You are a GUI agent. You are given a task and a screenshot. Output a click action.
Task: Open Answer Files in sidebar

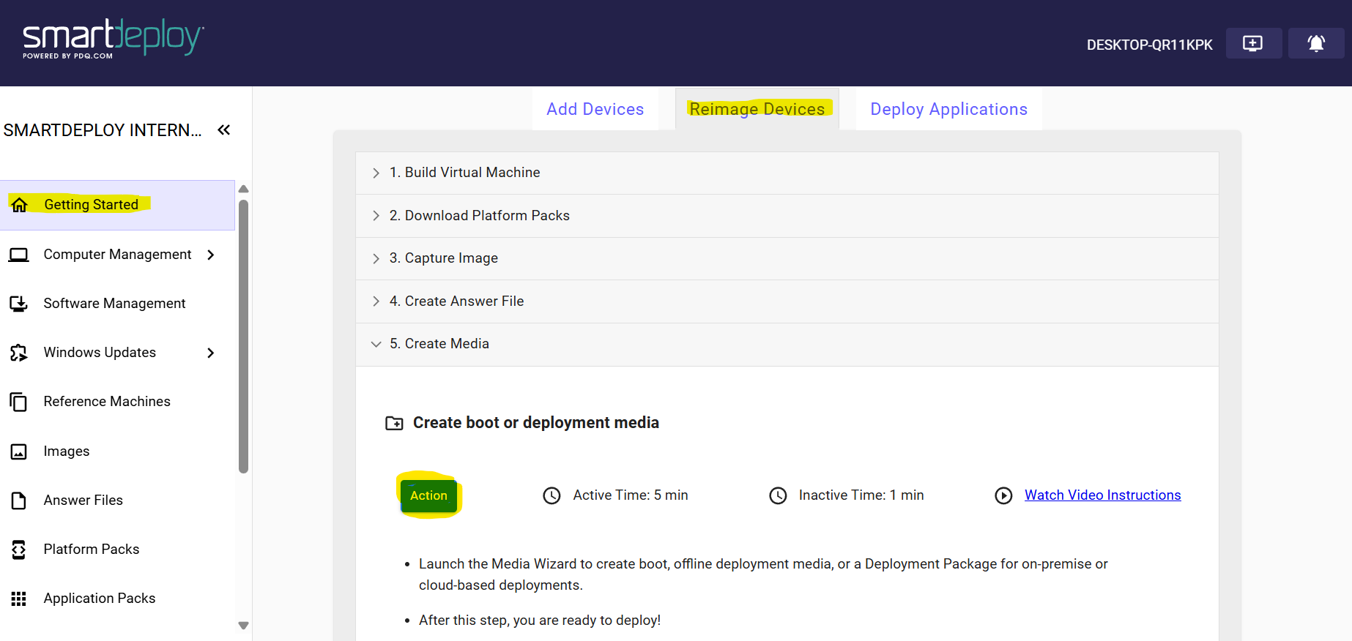(x=83, y=501)
